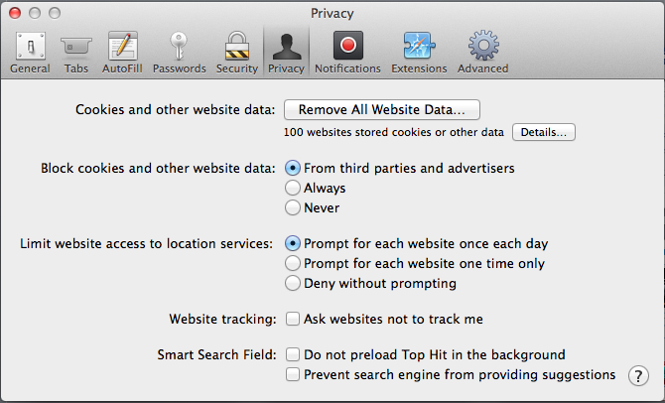Enable Prevent search engine suggestions checkbox
The image size is (665, 403).
[x=293, y=374]
